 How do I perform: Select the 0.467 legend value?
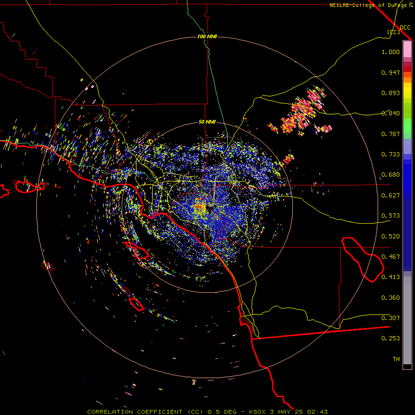click(x=391, y=257)
